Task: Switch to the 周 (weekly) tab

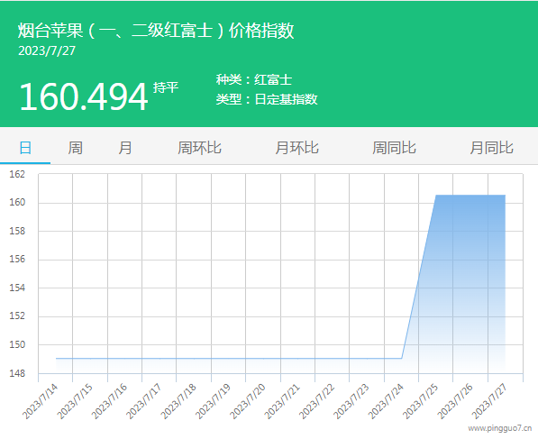Action: coord(75,148)
